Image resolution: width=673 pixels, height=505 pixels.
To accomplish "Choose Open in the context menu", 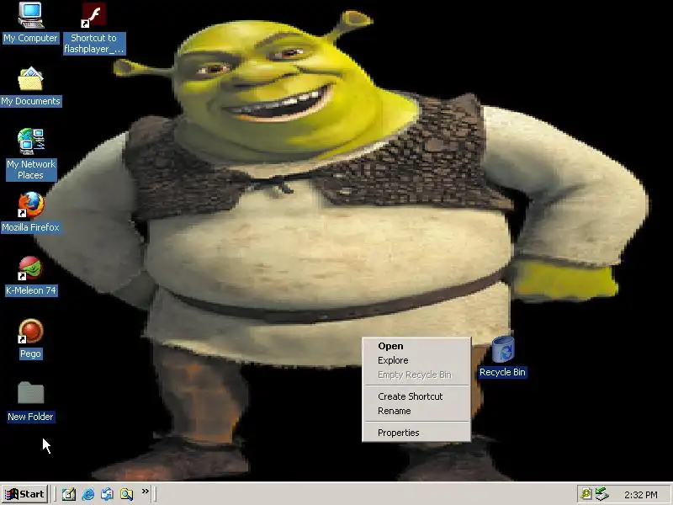I will click(416, 346).
